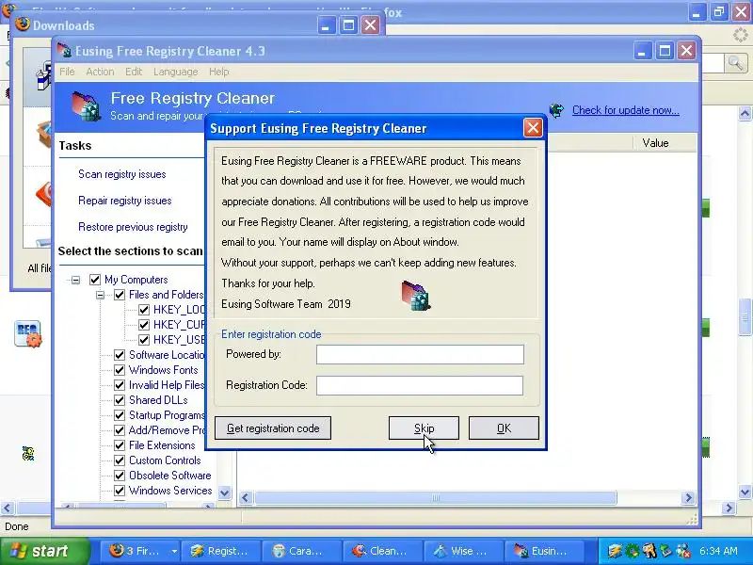Uncheck the Windows Fonts checkbox
This screenshot has height=565, width=753.
120,370
